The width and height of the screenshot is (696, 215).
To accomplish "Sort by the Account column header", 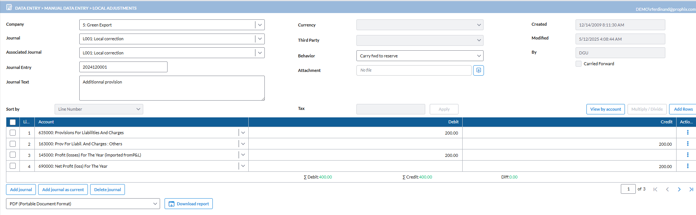I will click(x=46, y=122).
